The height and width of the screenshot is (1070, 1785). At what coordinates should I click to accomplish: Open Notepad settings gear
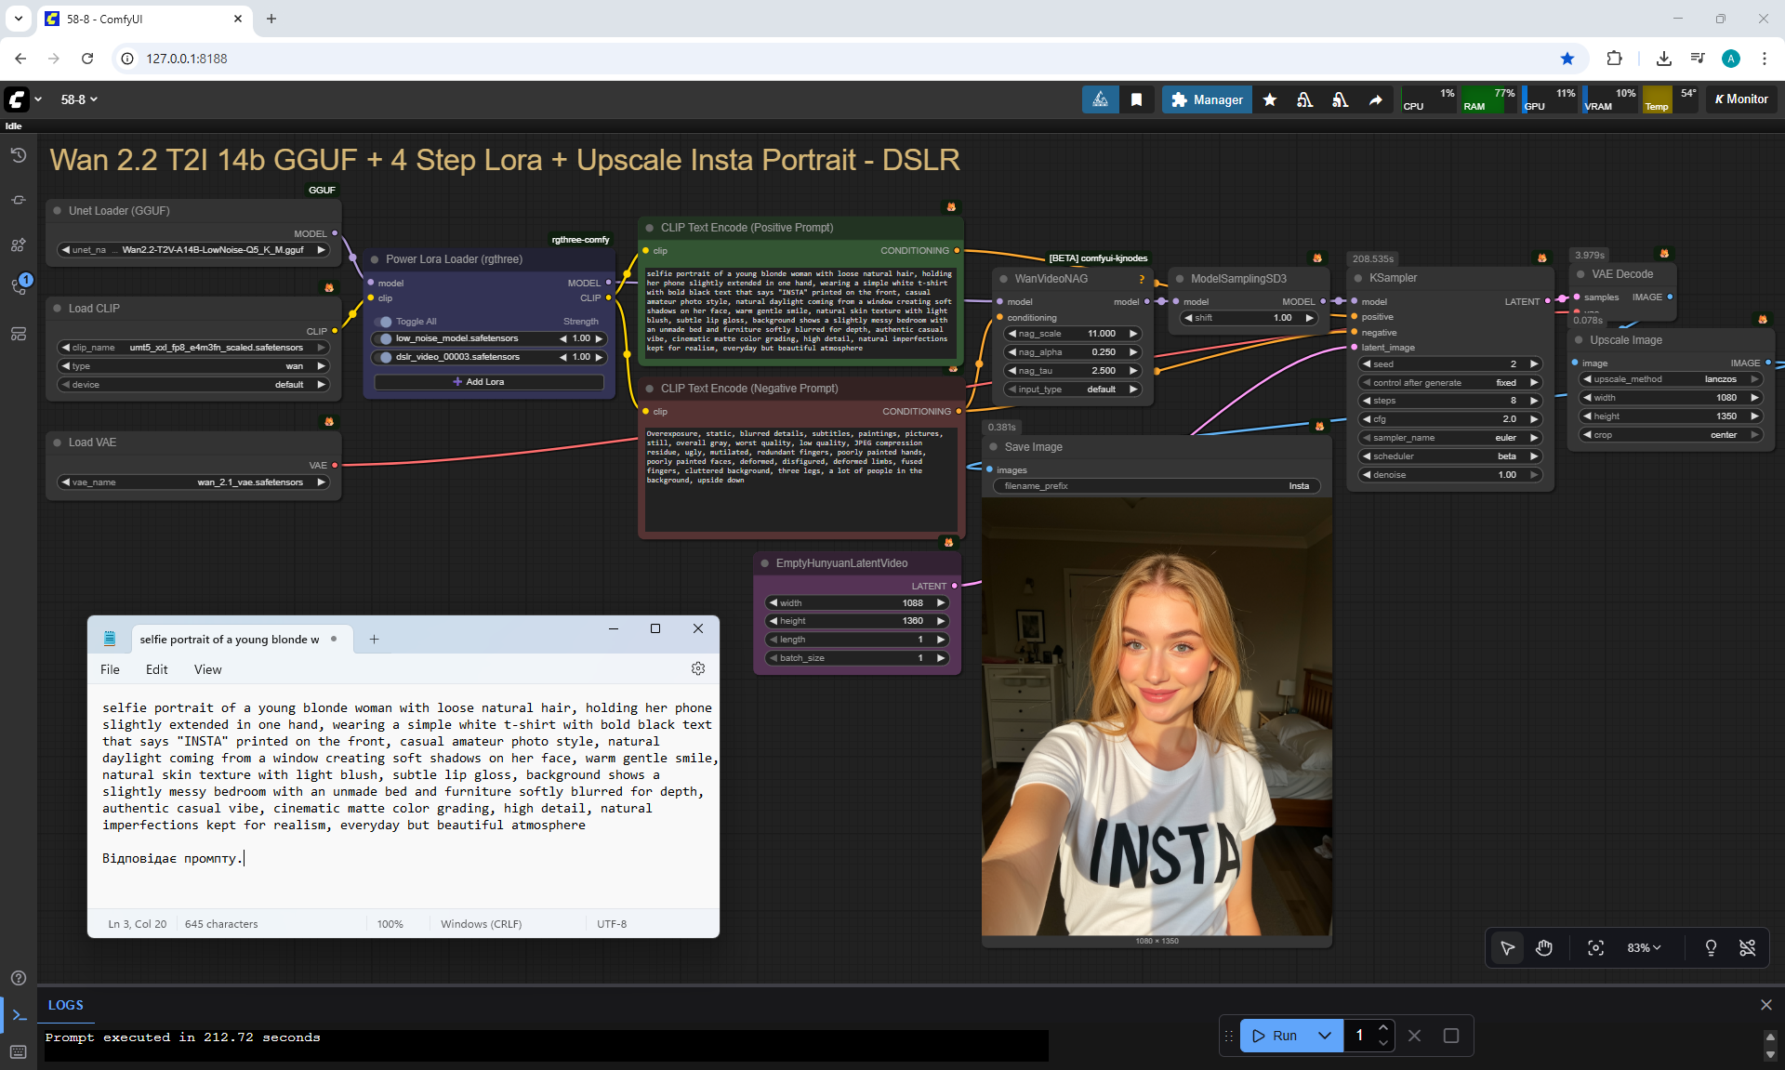click(x=698, y=668)
